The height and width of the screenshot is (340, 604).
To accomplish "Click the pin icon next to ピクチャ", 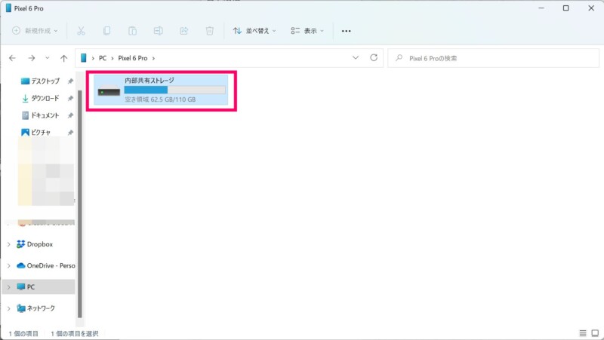I will (x=70, y=133).
